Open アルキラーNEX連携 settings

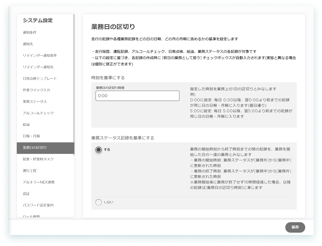(46, 182)
